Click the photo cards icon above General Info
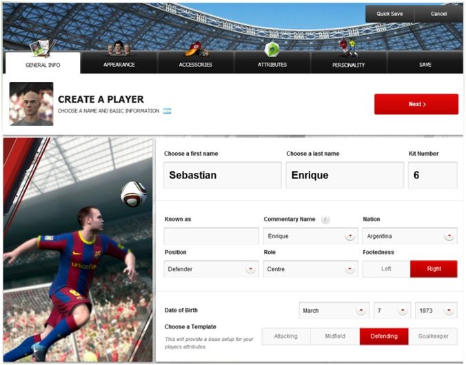This screenshot has width=466, height=365. point(43,48)
